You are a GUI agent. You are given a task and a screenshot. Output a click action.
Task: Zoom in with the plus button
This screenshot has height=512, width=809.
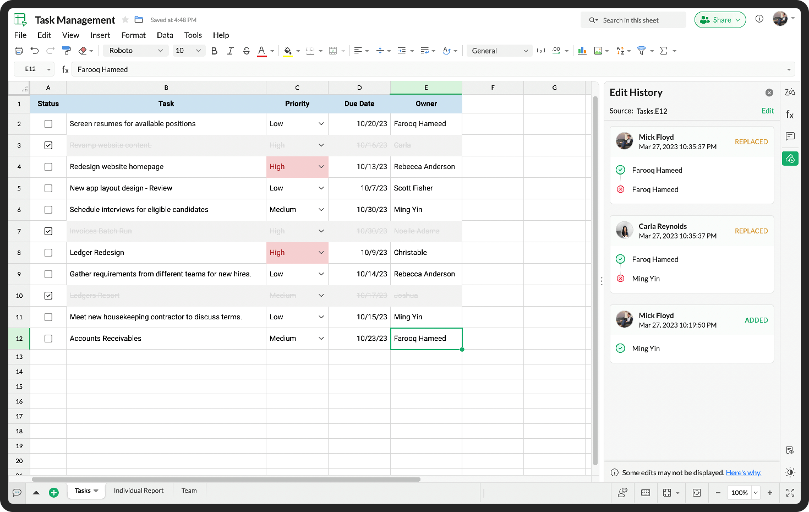(770, 493)
